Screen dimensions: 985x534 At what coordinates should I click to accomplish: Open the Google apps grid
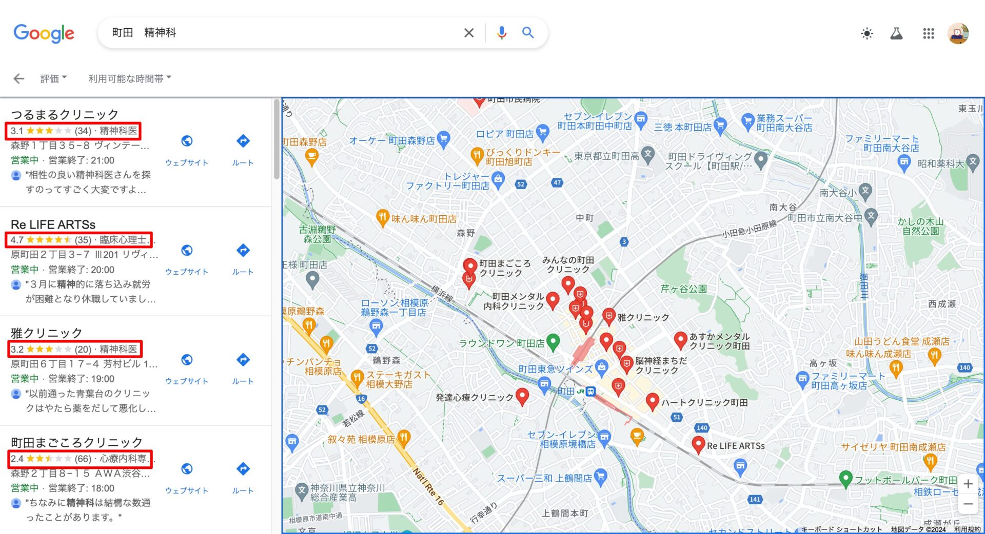(928, 34)
